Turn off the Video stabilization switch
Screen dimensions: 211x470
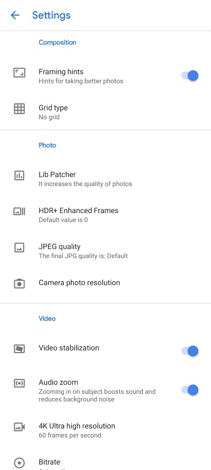[x=190, y=351]
